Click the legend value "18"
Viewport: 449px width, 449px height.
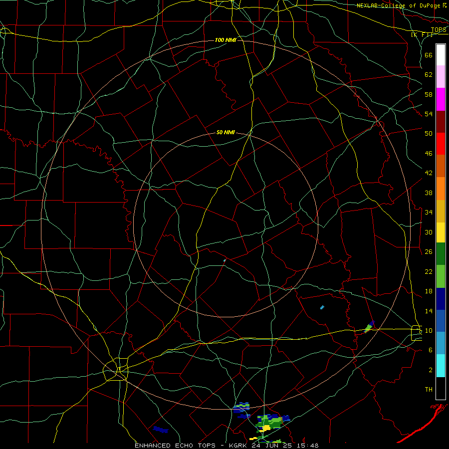(429, 291)
